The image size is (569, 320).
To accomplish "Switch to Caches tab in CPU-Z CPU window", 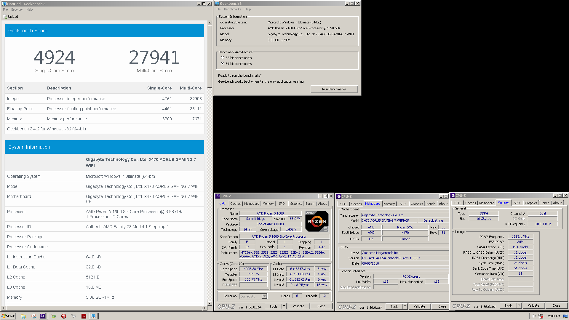I will point(236,204).
